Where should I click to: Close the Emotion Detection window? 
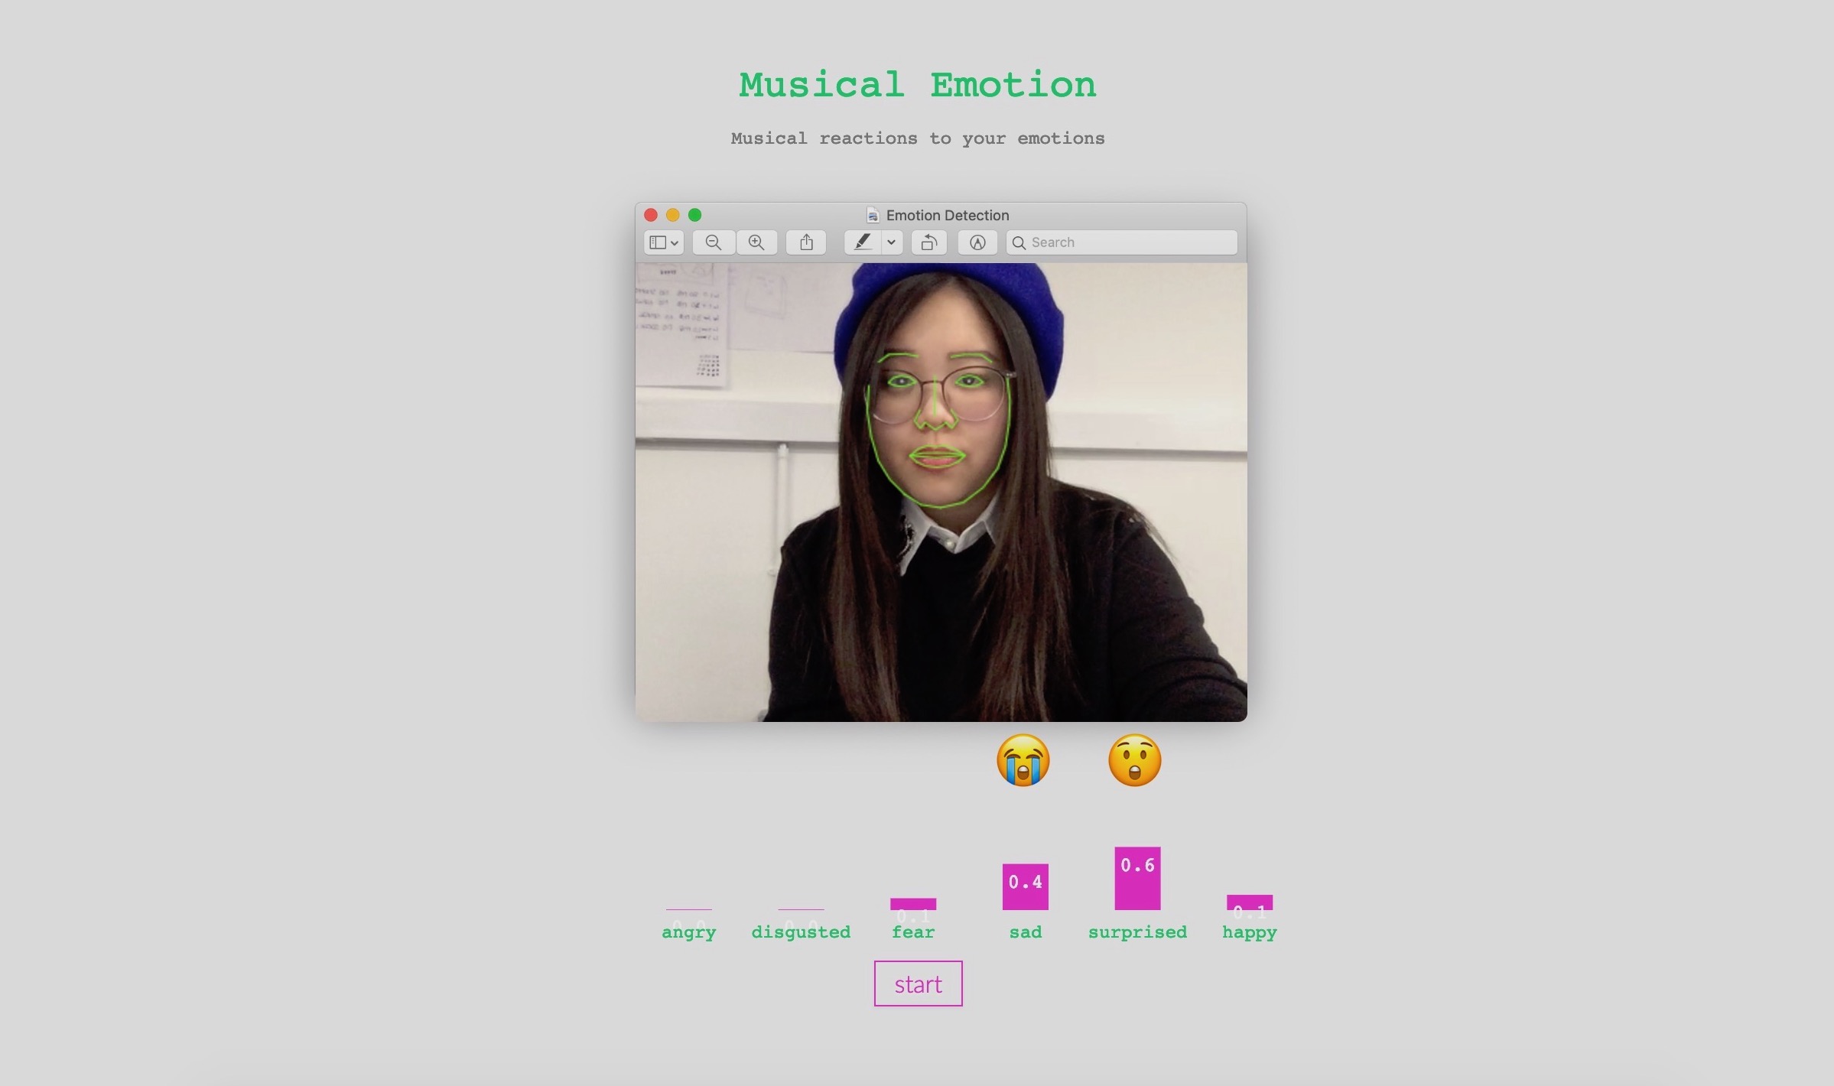coord(651,215)
